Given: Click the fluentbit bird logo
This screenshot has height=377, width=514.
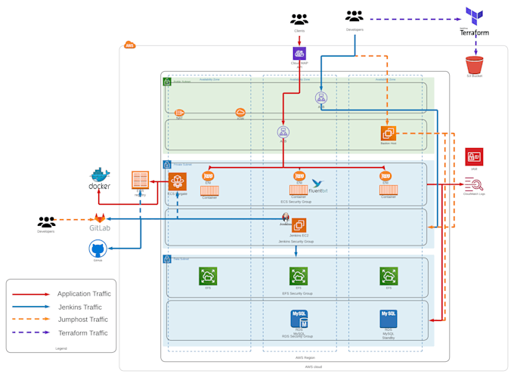Looking at the screenshot, I should [x=317, y=183].
